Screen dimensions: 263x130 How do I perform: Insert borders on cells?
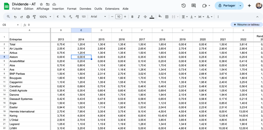[167, 17]
